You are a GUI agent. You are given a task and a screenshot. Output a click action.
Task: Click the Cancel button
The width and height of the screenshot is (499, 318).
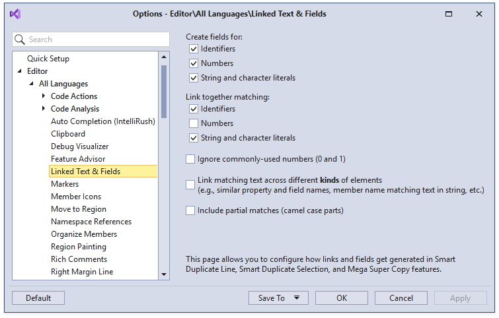[x=401, y=298]
